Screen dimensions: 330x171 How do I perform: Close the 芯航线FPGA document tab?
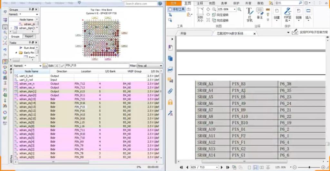tap(255, 33)
